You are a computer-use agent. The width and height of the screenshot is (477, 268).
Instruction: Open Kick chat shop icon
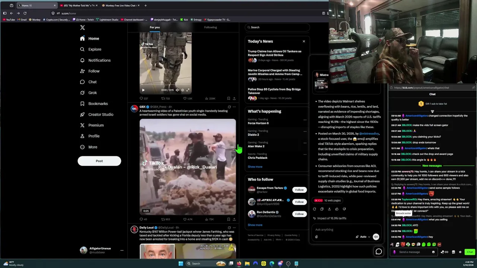(454, 252)
